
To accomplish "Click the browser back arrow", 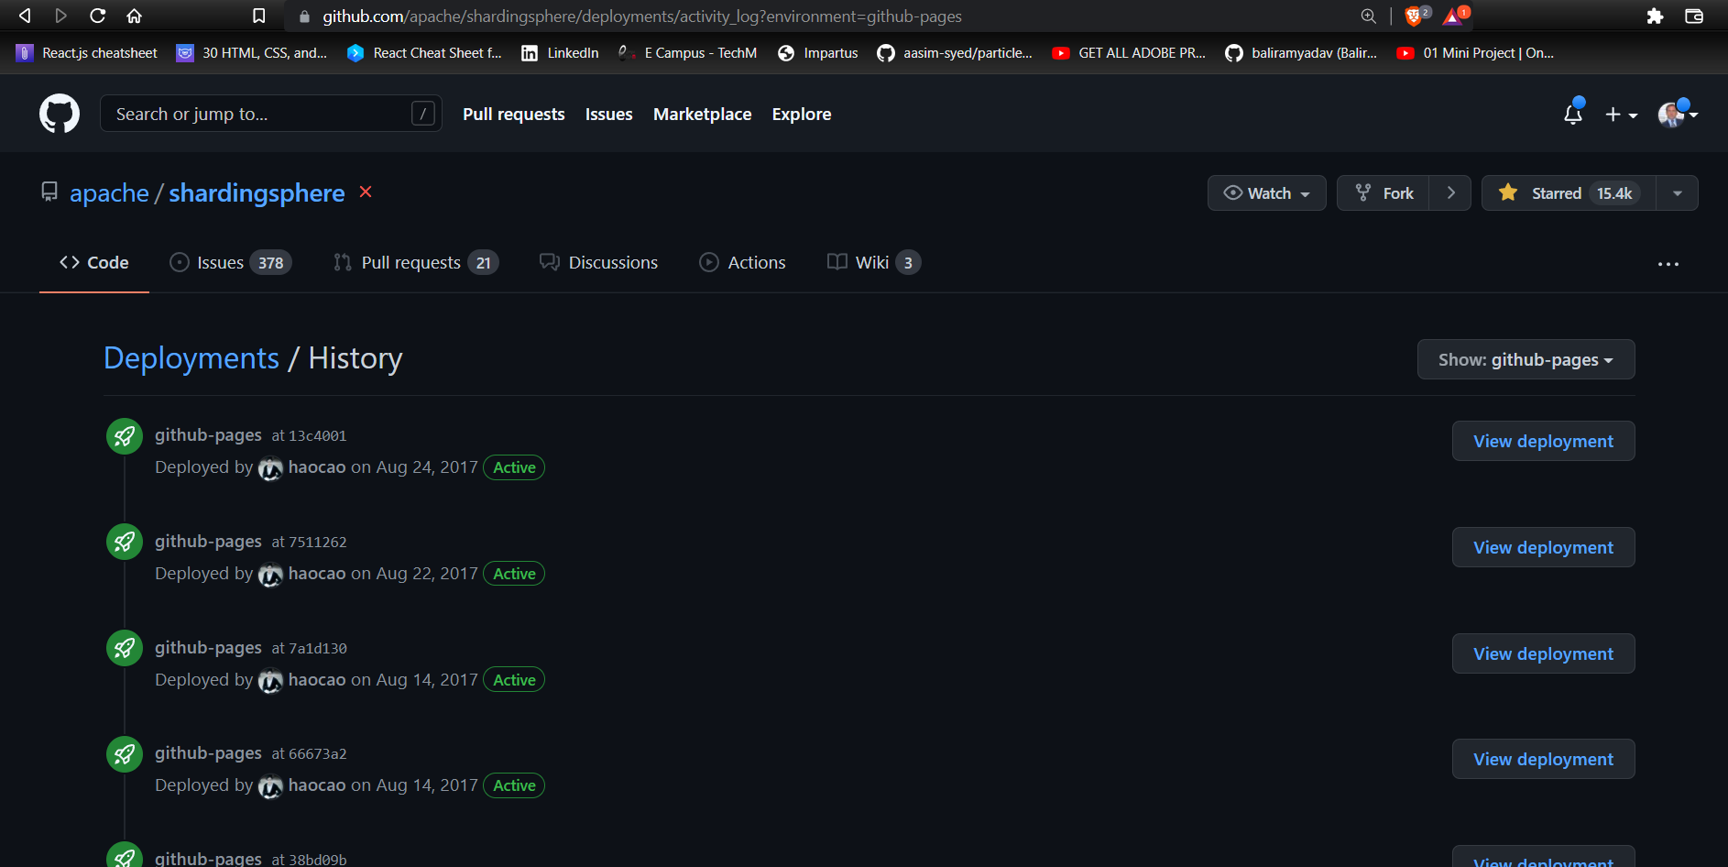I will pyautogui.click(x=25, y=16).
